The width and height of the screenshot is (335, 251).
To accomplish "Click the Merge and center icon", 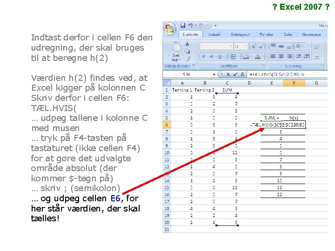I will pos(316,57).
